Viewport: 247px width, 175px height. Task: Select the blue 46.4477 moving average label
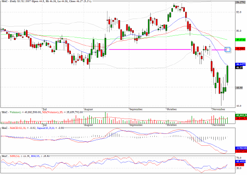coord(240,64)
